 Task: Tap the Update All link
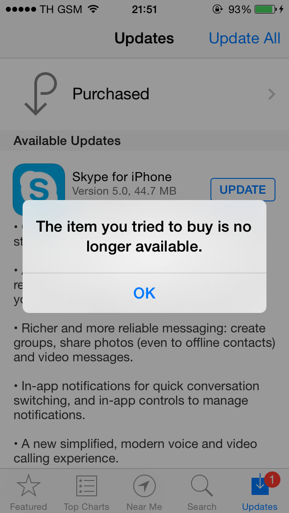pos(244,38)
